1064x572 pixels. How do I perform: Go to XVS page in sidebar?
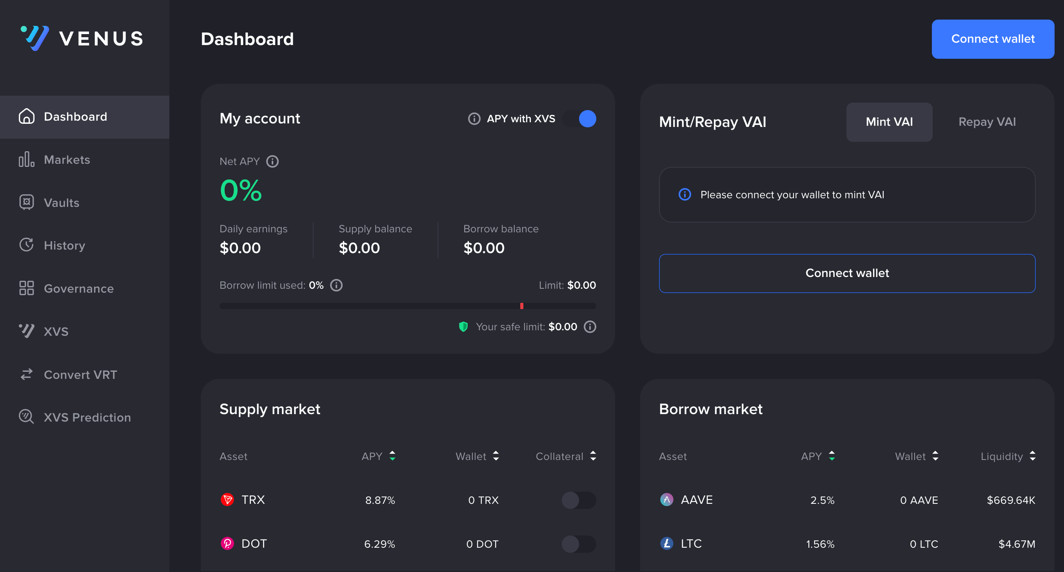coord(85,331)
